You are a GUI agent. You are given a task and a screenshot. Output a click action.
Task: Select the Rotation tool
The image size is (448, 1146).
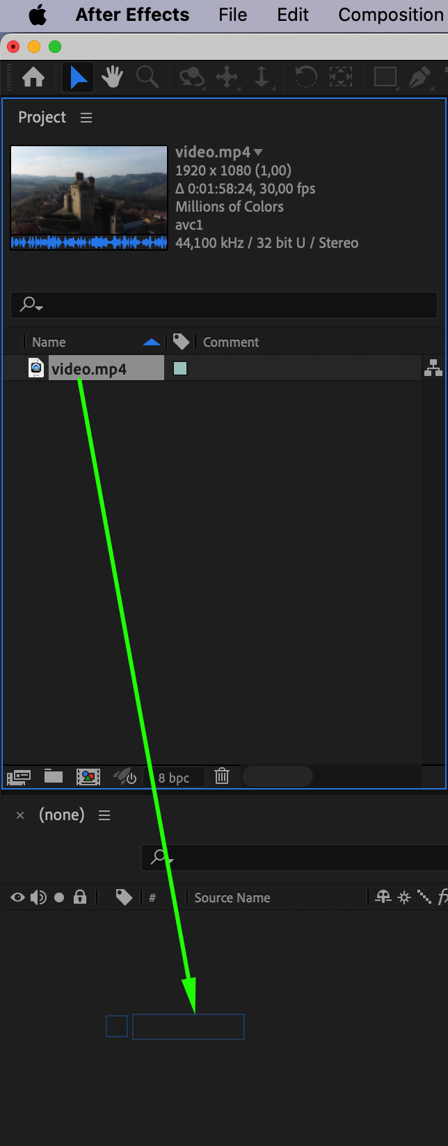(305, 77)
